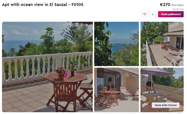Open the ocean view through trees photo
The height and width of the screenshot is (114, 187).
(x=117, y=44)
